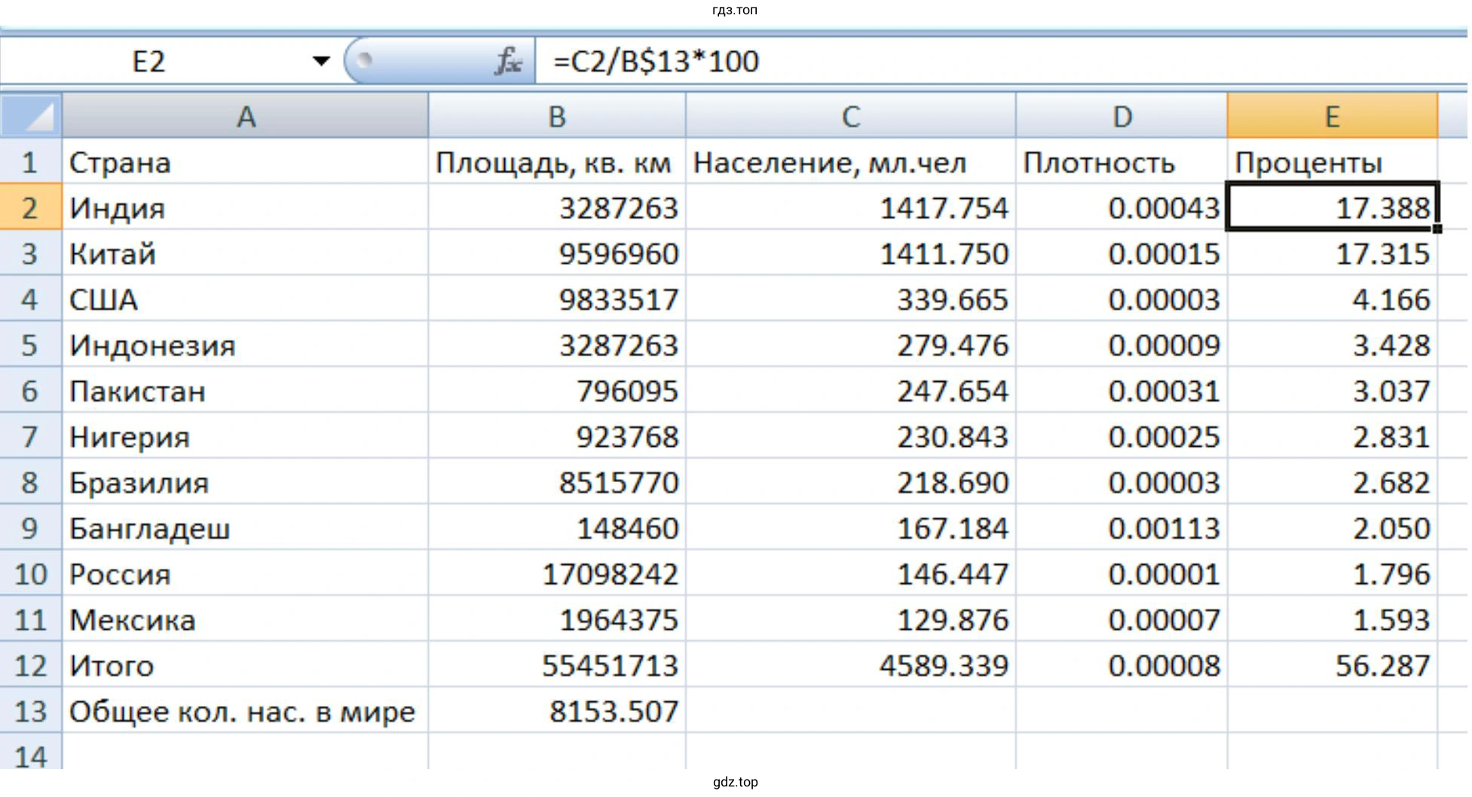Click the area value 9596960
1472x797 pixels.
click(x=557, y=254)
